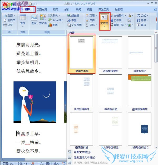
Task: Click the Text Box (文本框) button
Action: pos(104,21)
